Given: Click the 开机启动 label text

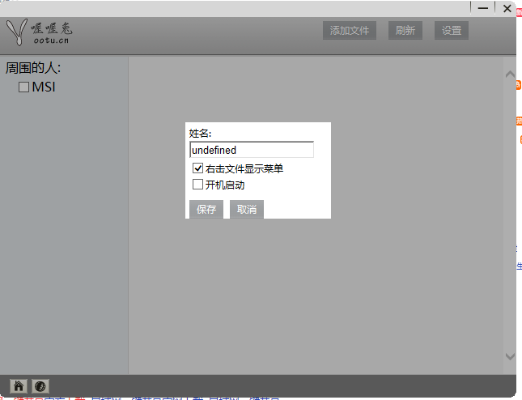Looking at the screenshot, I should tap(225, 185).
